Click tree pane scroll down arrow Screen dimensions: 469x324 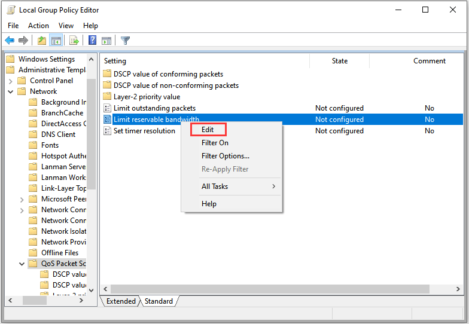(x=91, y=290)
